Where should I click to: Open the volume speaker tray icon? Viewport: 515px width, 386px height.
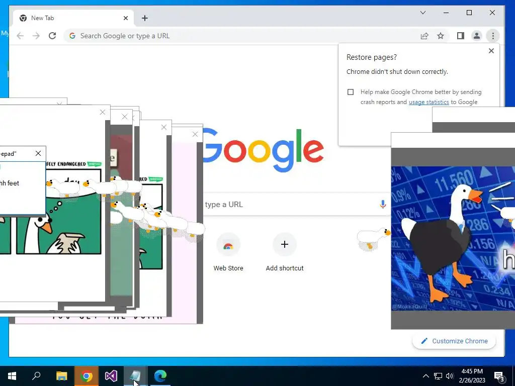click(450, 376)
